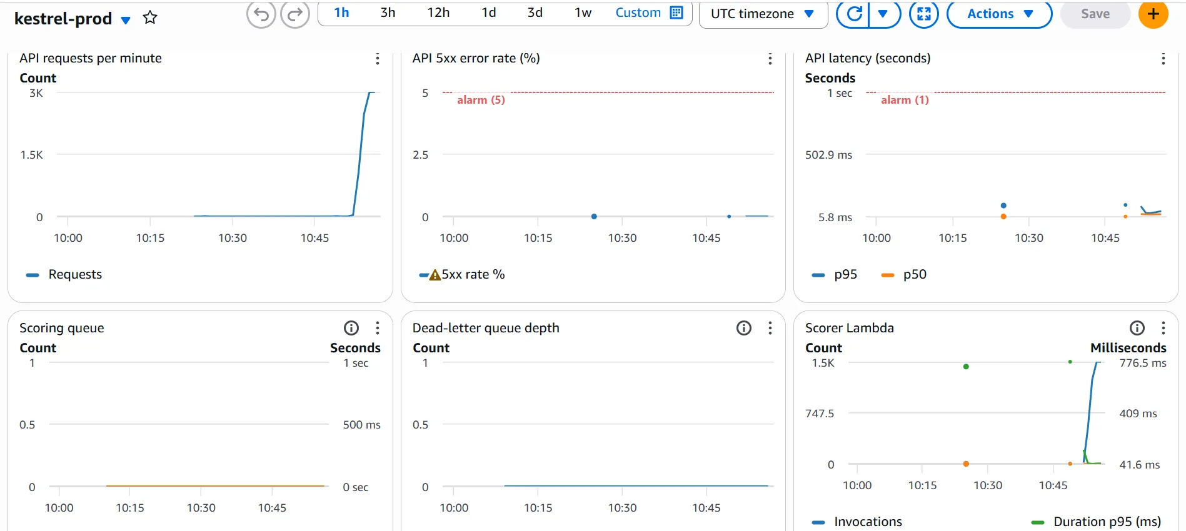Click the alarm warning icon on 5xx rate legend

pos(435,275)
